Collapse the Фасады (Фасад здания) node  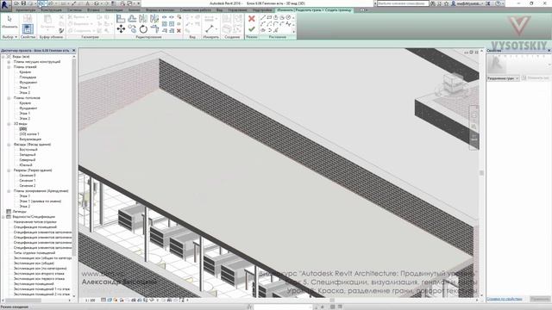point(9,145)
